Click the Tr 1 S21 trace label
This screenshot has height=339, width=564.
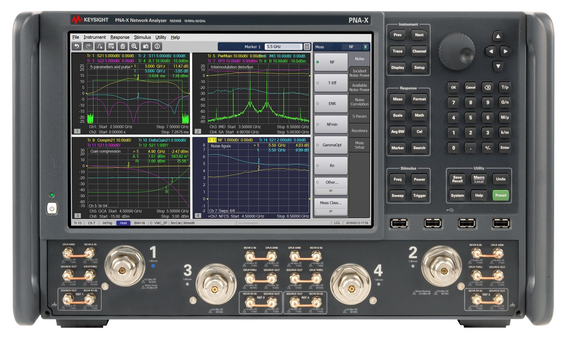pos(110,56)
